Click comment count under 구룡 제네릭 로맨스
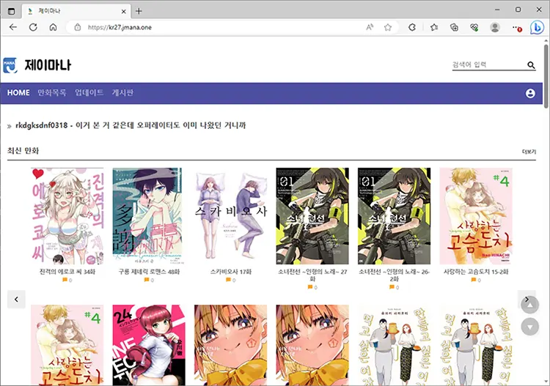 [149, 280]
